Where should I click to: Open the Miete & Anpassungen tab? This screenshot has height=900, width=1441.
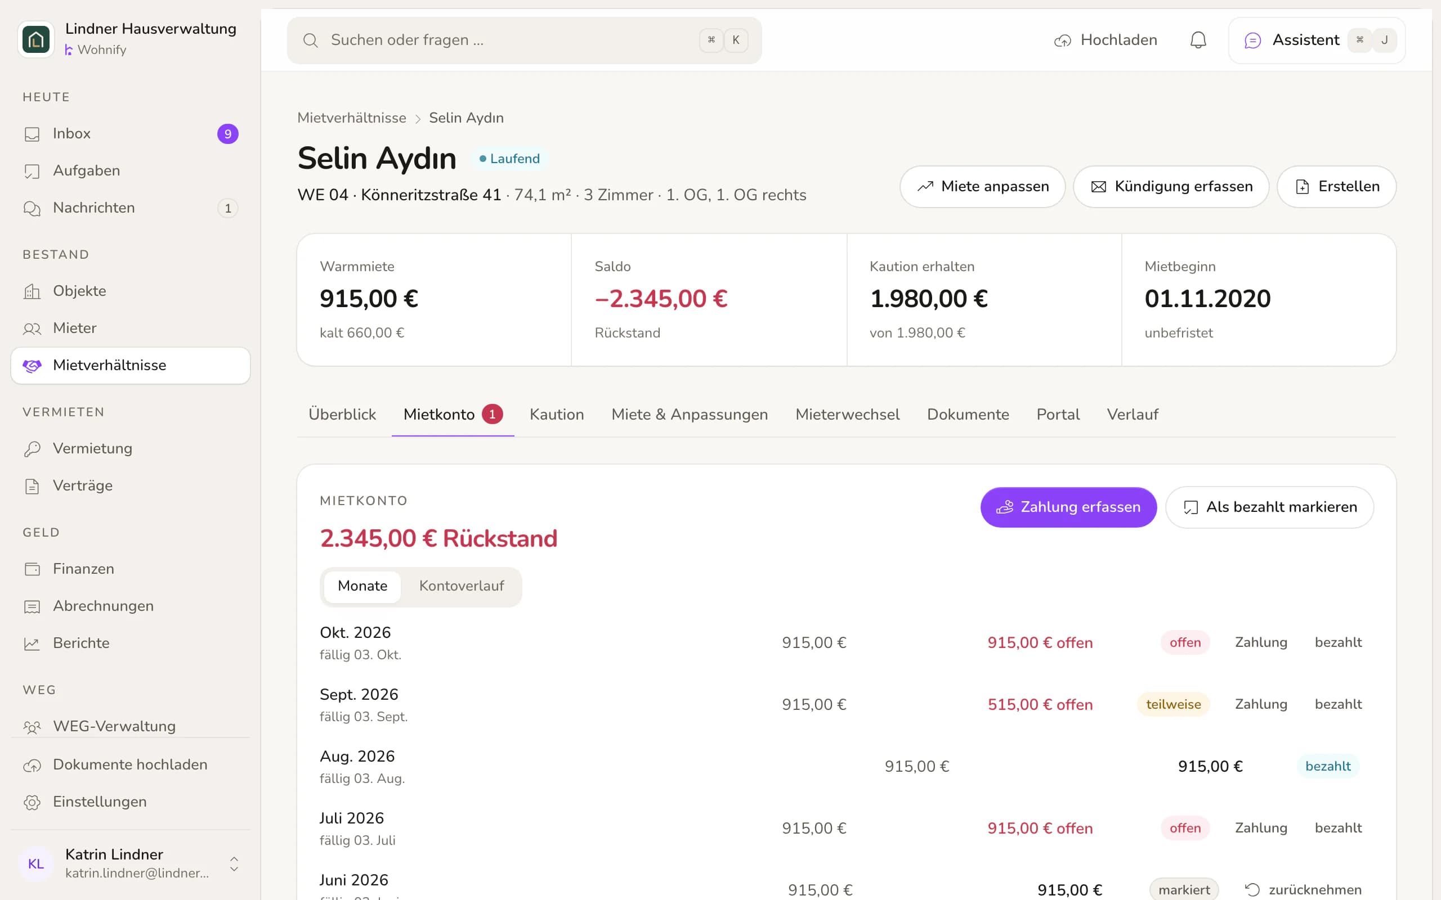click(690, 415)
